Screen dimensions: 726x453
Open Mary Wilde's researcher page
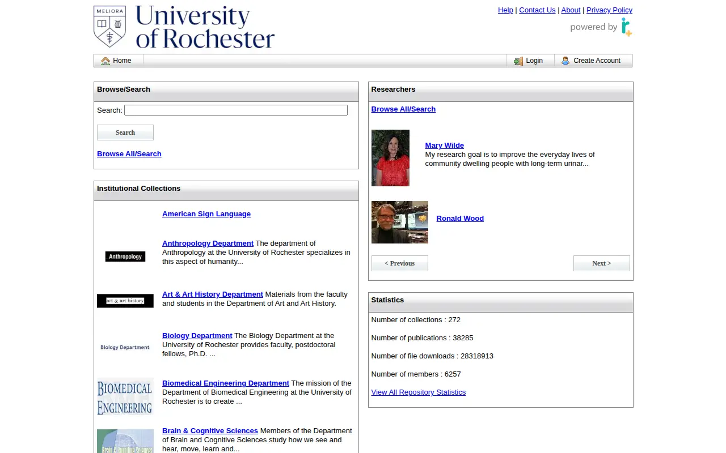(445, 146)
